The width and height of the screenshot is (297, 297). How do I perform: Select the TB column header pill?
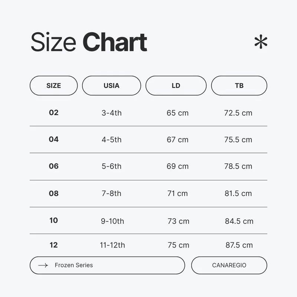point(239,86)
